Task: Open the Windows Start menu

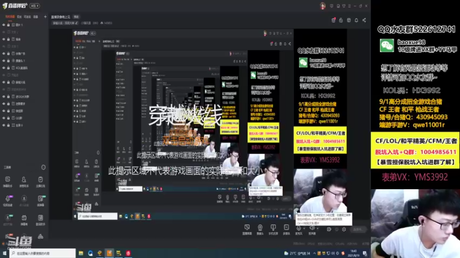Action: pyautogui.click(x=5, y=253)
